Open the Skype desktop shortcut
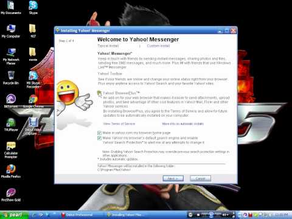 (33, 8)
